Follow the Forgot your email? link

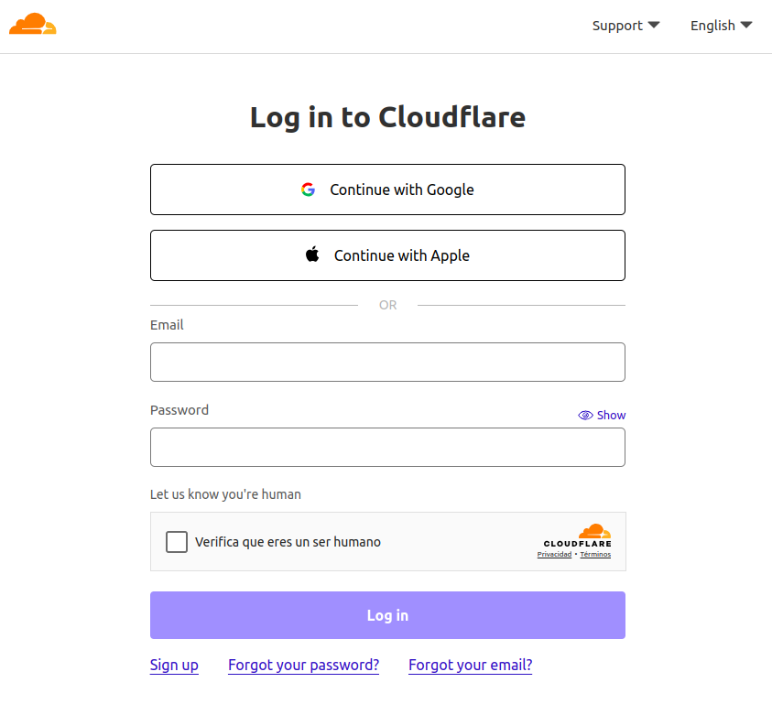pos(470,666)
